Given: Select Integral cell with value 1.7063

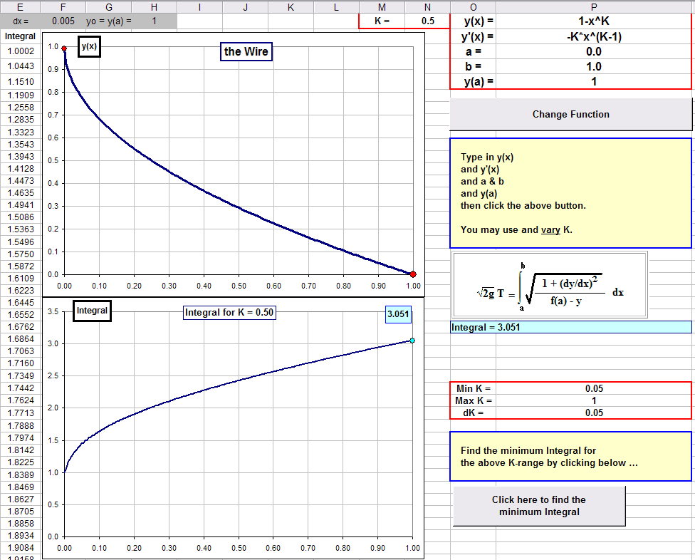Looking at the screenshot, I should pos(21,351).
